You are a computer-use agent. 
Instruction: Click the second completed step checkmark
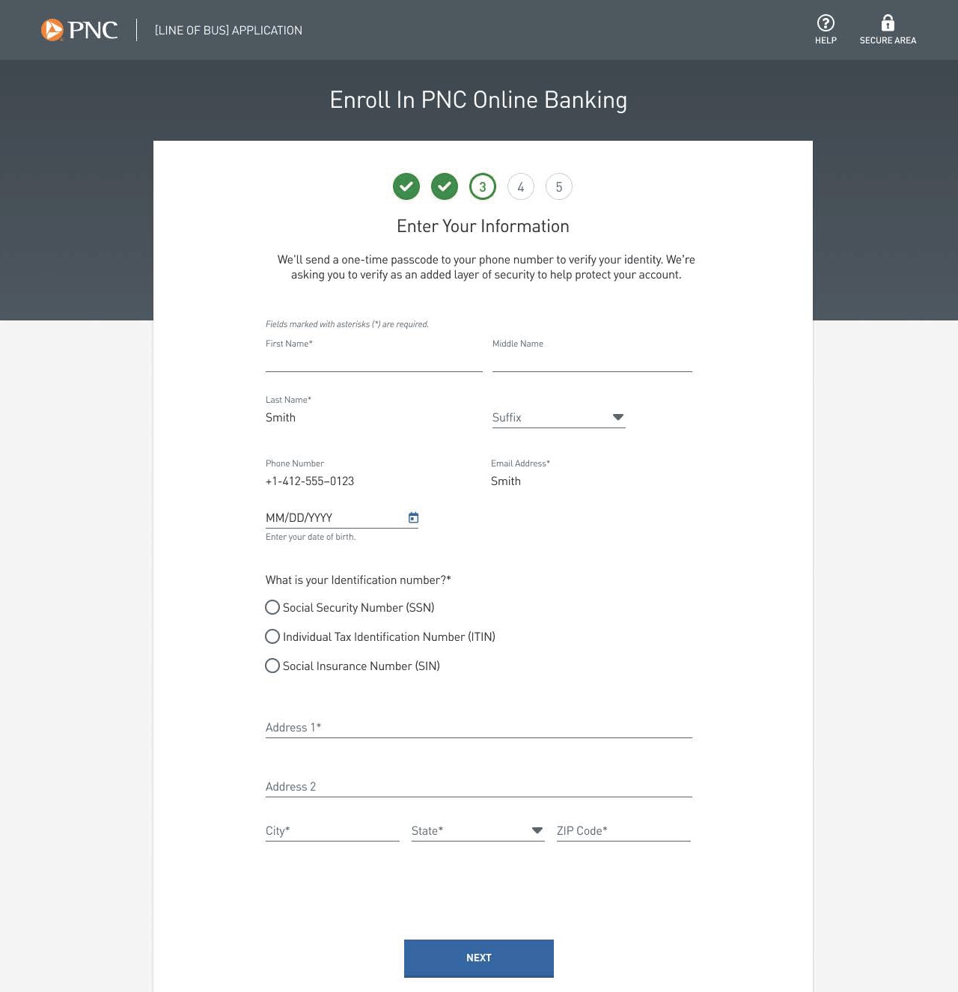[x=445, y=186]
